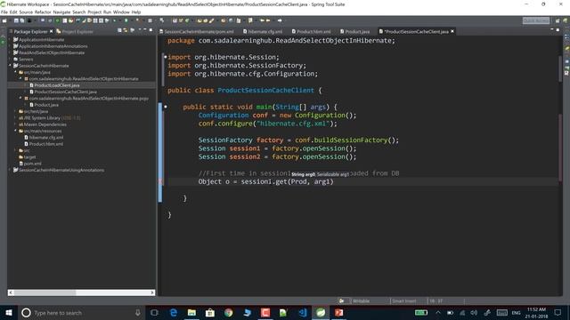Switch to the Product.hbm.xml editor tab
The image size is (570, 320).
click(x=311, y=32)
